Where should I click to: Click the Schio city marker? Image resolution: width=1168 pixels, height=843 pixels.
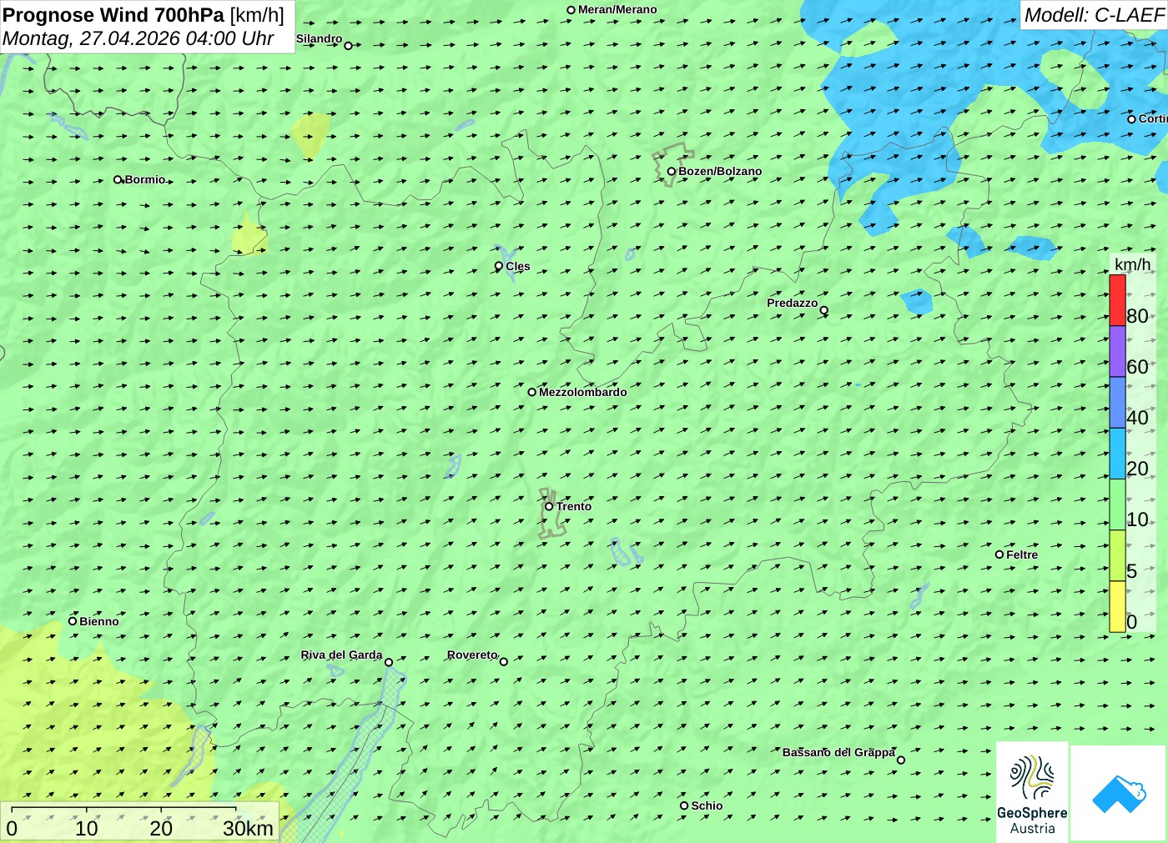[x=684, y=805]
